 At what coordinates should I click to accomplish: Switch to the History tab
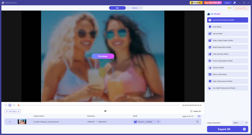(x=135, y=8)
